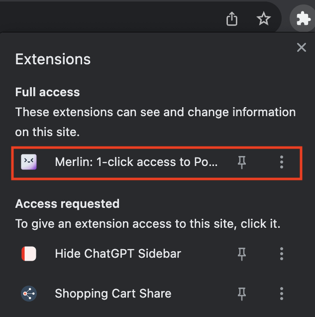Pin the Merlin extension to toolbar
Image resolution: width=315 pixels, height=317 pixels.
click(x=242, y=162)
